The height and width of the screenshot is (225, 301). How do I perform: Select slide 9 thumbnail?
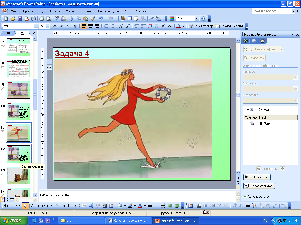pyautogui.click(x=19, y=90)
